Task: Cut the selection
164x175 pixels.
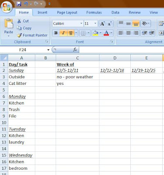Action: tap(23, 21)
